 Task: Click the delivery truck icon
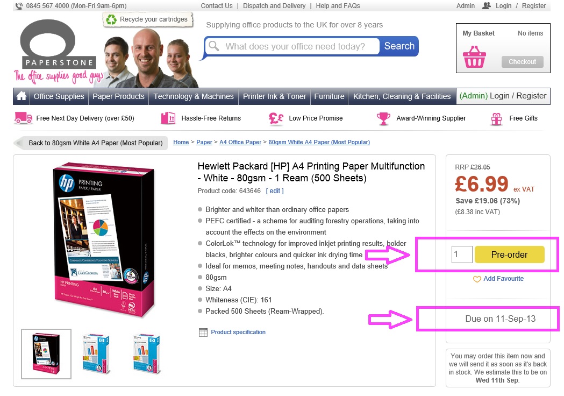tap(23, 118)
